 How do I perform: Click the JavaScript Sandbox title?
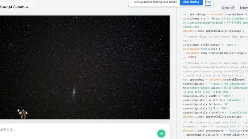14,7
